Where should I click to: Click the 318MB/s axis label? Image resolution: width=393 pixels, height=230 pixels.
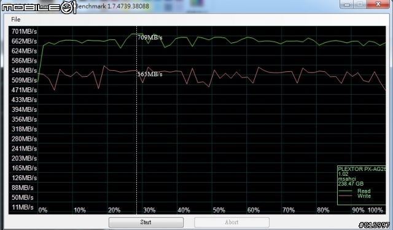(x=24, y=129)
